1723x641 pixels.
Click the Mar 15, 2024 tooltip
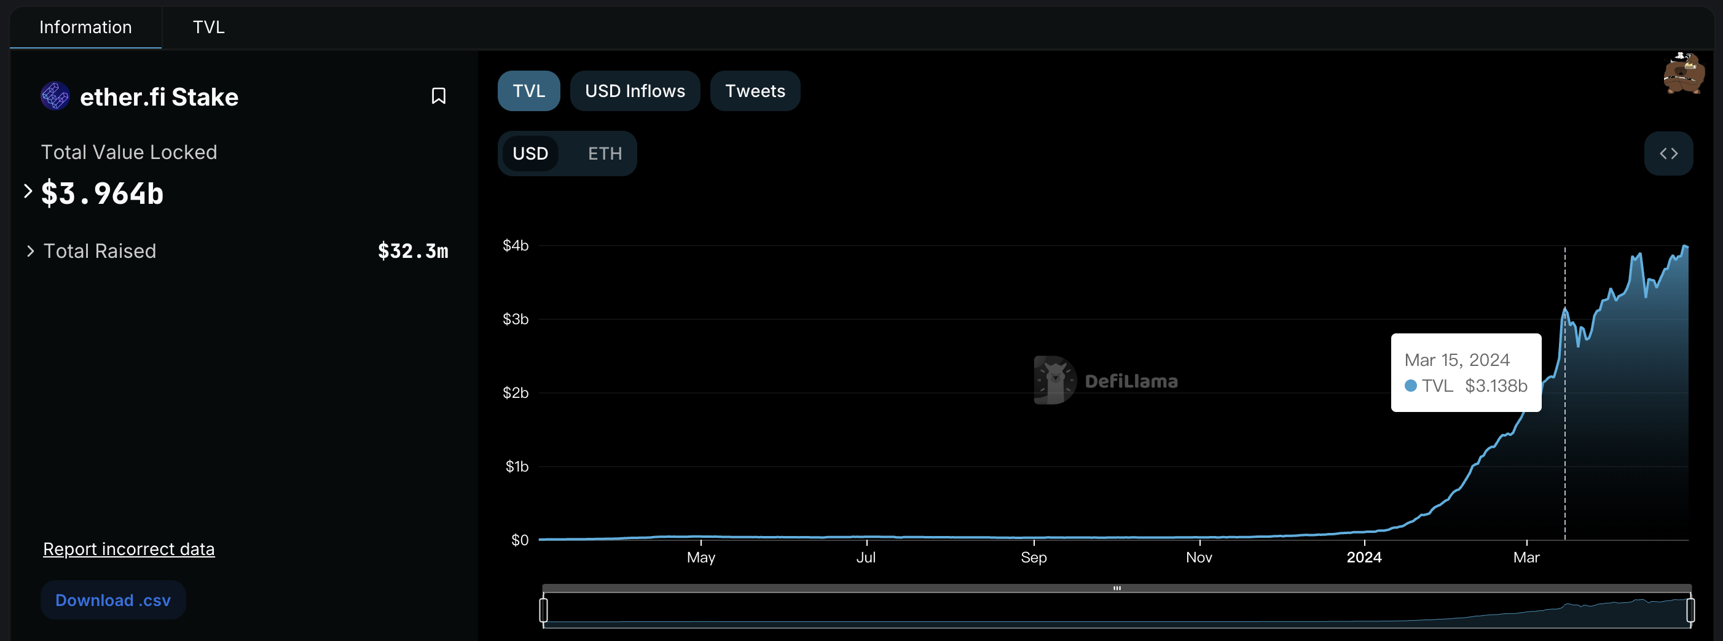1466,372
